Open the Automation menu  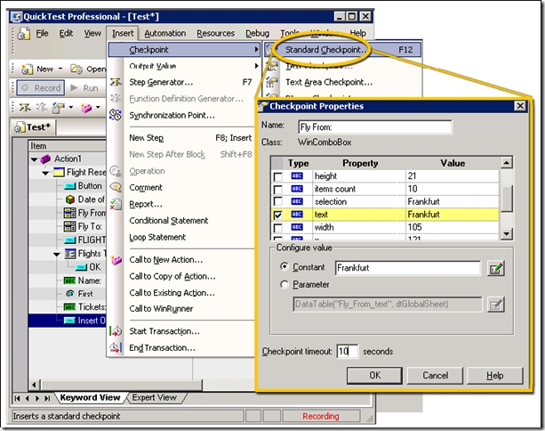pyautogui.click(x=165, y=34)
